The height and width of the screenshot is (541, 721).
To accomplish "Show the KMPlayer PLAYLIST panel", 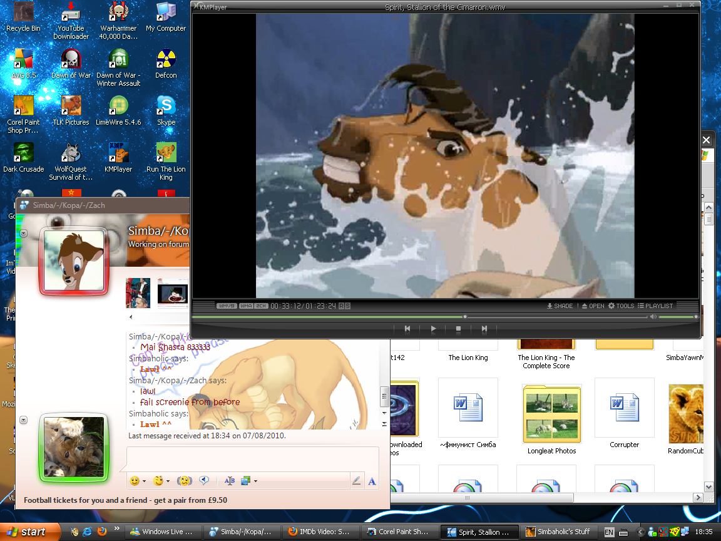I will tap(655, 306).
